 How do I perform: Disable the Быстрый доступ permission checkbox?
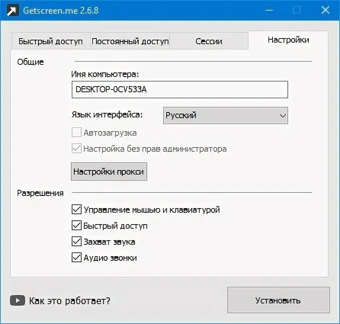[77, 225]
